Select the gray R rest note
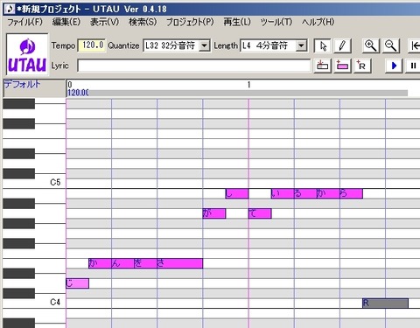Image resolution: width=420 pixels, height=328 pixels. [385, 304]
